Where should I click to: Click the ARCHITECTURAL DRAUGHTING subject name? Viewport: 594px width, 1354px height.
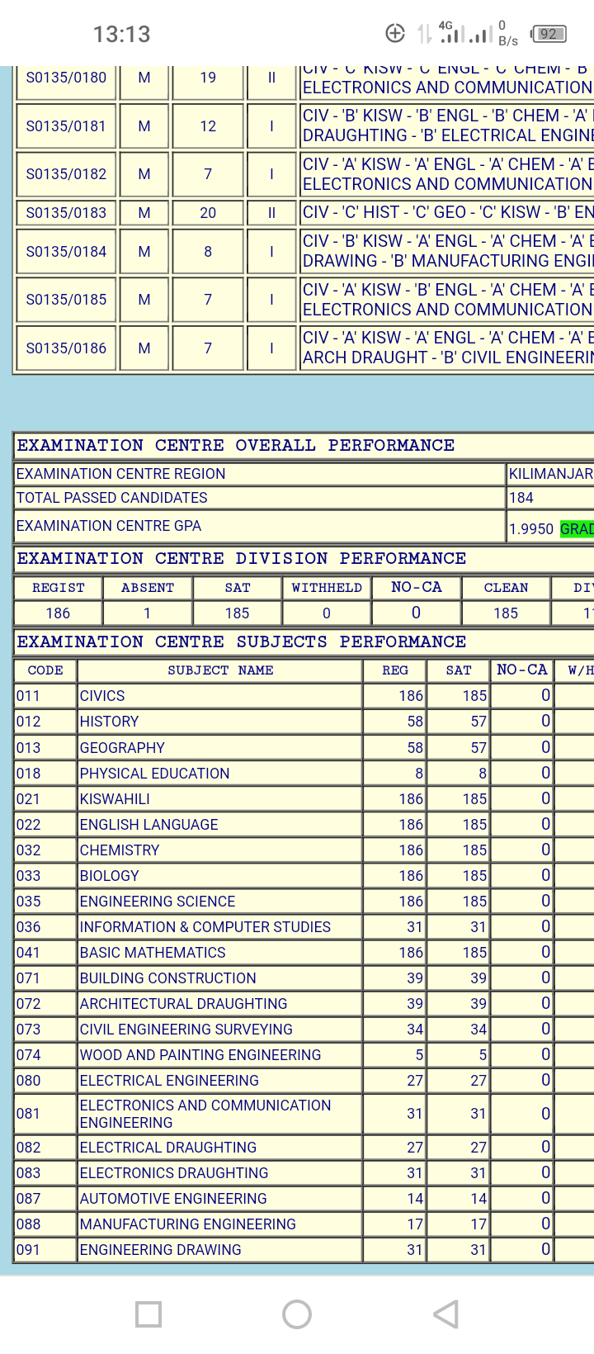184,1004
